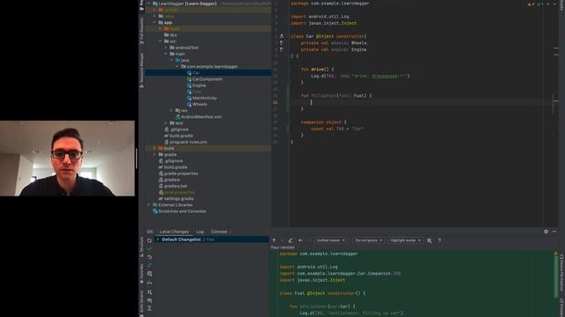
Task: Switch to Local Changes tab
Action: 174,232
